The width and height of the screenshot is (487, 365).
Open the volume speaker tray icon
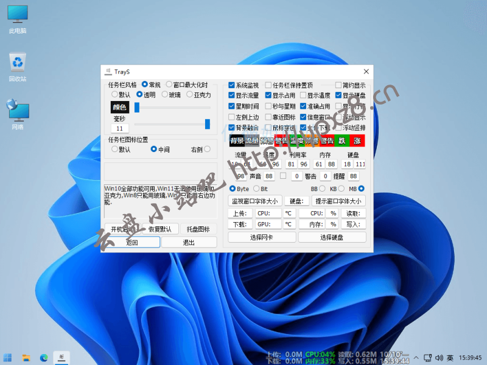tap(439, 358)
